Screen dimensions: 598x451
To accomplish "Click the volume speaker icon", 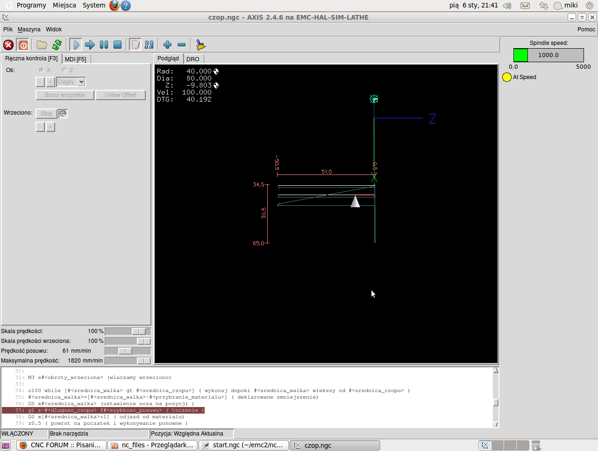I will tap(507, 6).
